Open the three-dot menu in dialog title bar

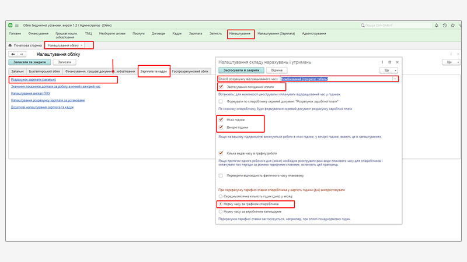pyautogui.click(x=382, y=61)
